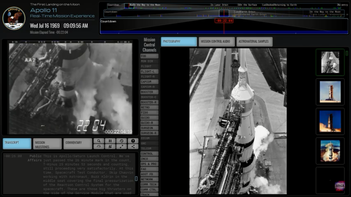Show the Mission Milestones panel

click(47, 144)
